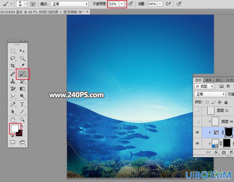Select the History Brush tool
This screenshot has width=234, height=182.
point(22,81)
